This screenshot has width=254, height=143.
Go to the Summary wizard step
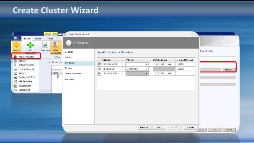[x=69, y=79]
